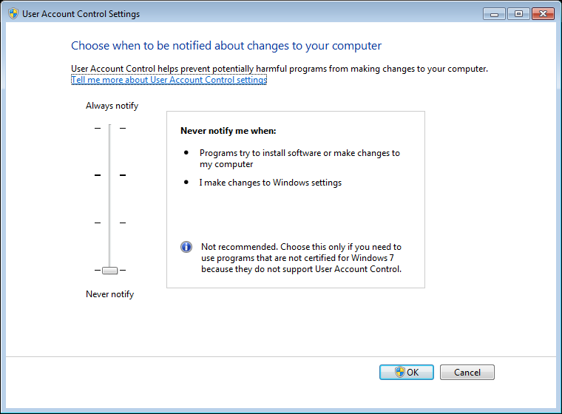The height and width of the screenshot is (414, 562).
Task: Click the Programs try to install software bullet
Action: (299, 158)
